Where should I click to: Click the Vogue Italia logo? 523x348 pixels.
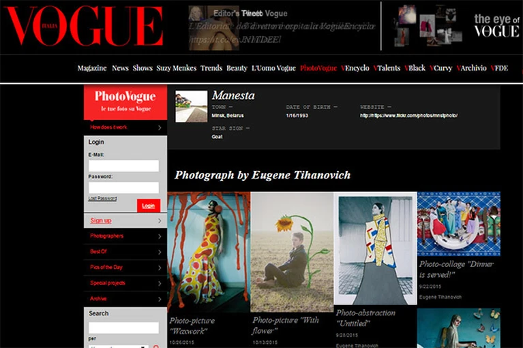point(84,26)
